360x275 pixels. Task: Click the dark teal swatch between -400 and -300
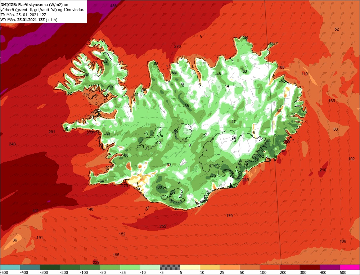pyautogui.click(x=30, y=267)
